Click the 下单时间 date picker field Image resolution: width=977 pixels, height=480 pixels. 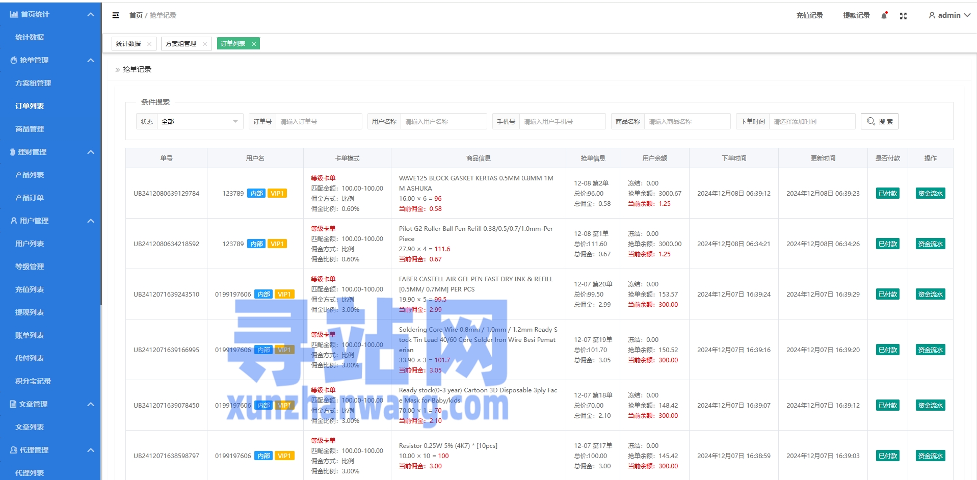[x=811, y=121]
